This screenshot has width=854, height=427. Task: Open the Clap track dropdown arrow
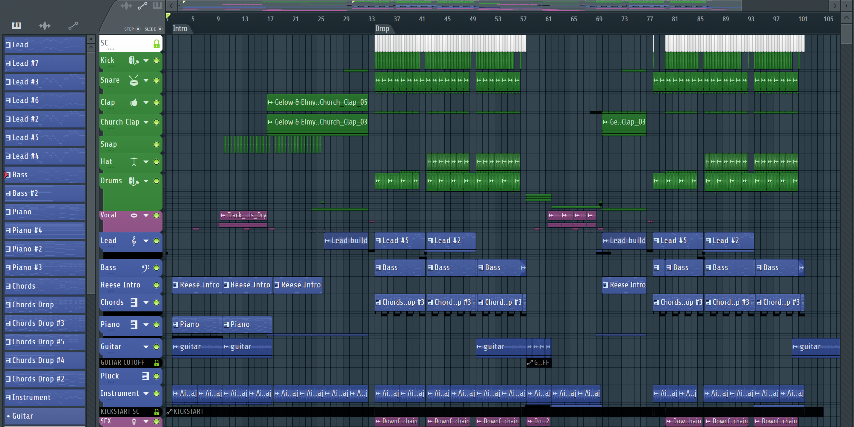coord(146,102)
